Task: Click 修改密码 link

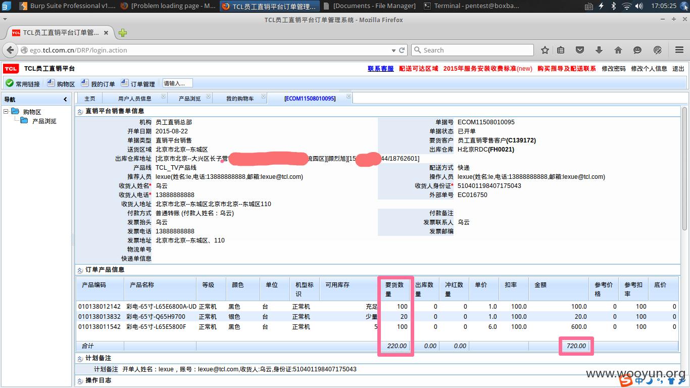Action: pos(614,69)
